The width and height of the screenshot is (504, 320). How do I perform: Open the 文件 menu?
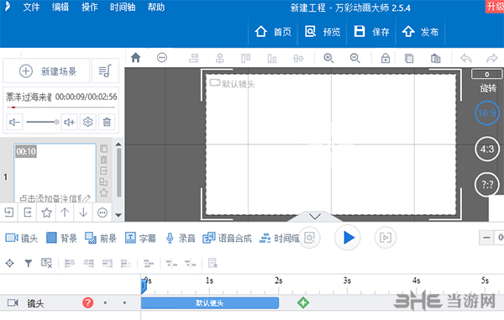(31, 7)
